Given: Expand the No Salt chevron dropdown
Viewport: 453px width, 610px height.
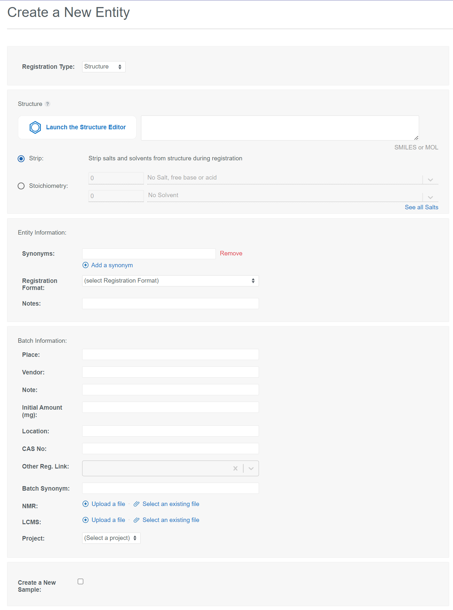Looking at the screenshot, I should [x=430, y=180].
